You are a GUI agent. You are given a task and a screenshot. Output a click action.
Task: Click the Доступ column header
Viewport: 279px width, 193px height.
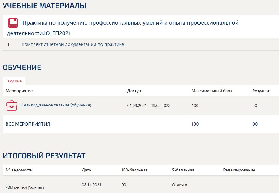pos(134,91)
